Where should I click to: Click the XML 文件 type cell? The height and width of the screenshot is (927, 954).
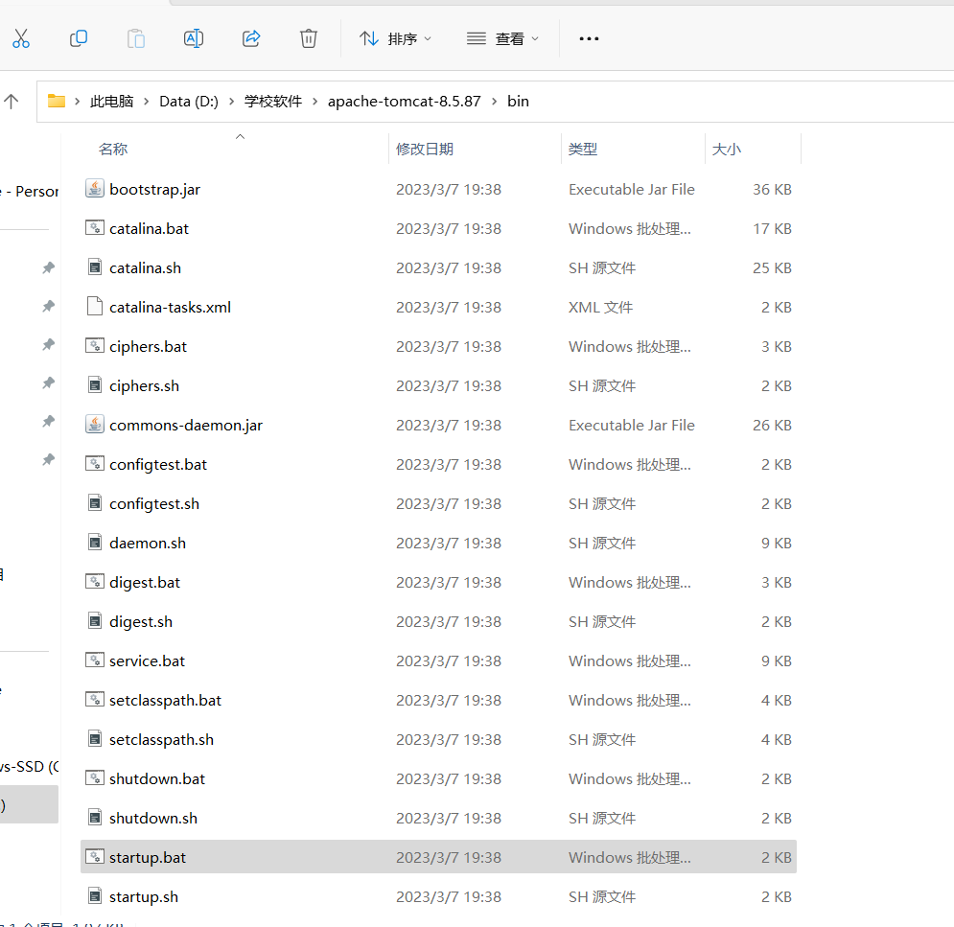(x=600, y=307)
